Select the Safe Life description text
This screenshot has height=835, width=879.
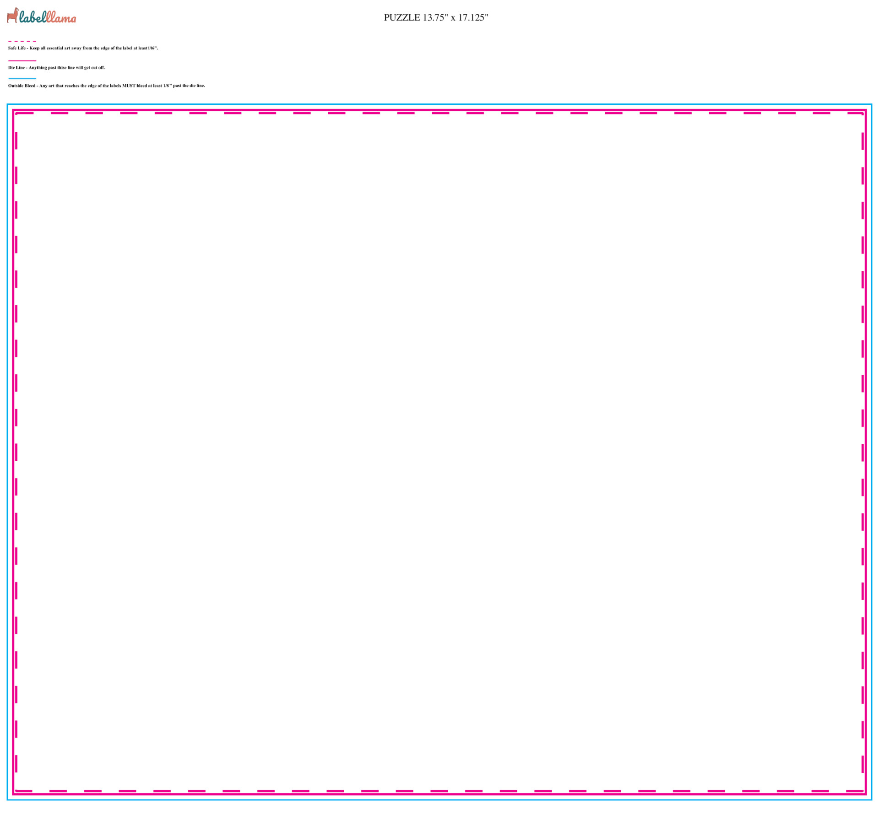click(x=83, y=48)
